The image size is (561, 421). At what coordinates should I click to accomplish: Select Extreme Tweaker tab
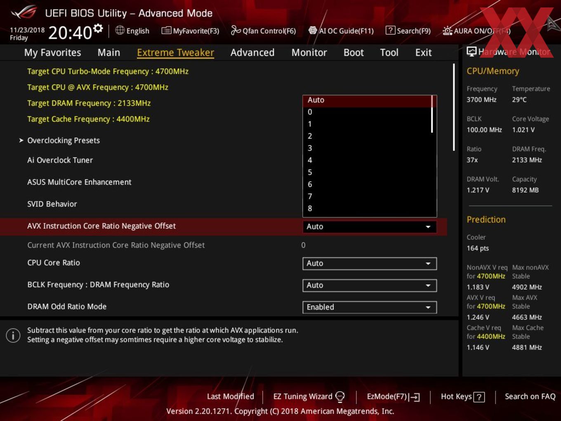(x=175, y=52)
